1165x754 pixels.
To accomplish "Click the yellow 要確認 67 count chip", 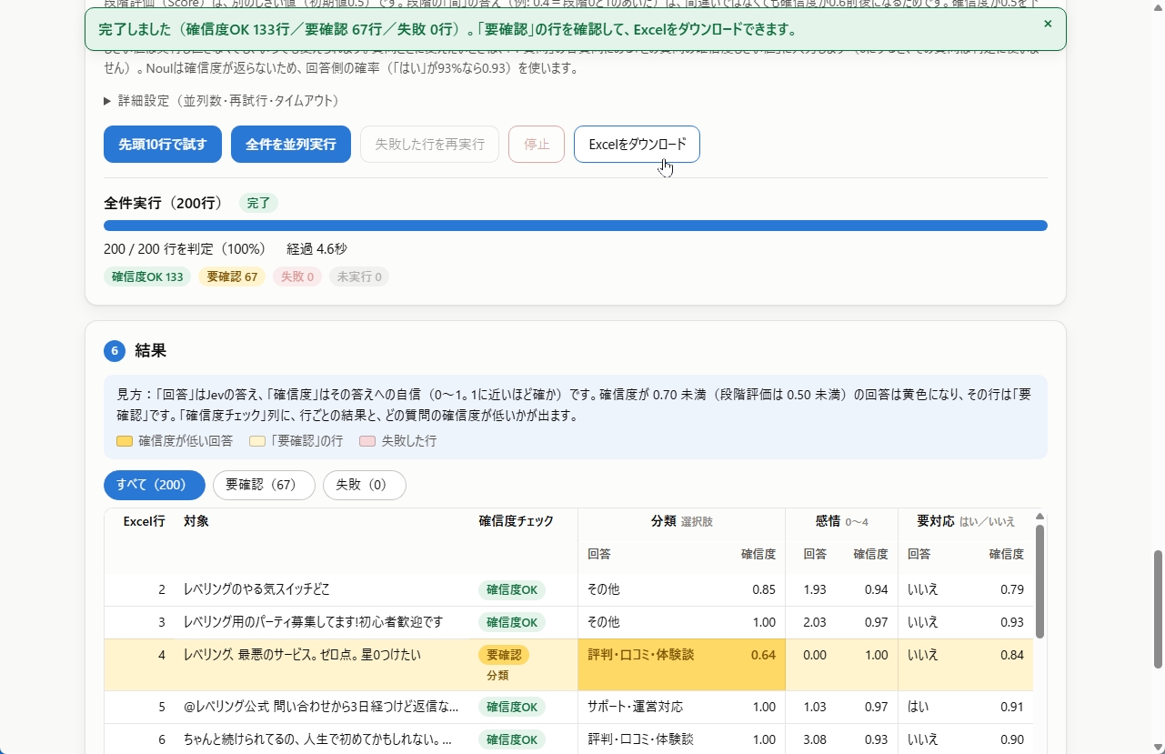I will point(232,276).
